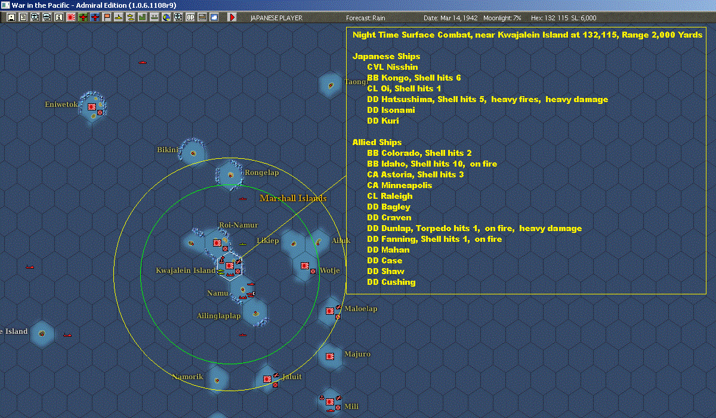
Task: Click 'CVL Nisshin' in combat report
Action: point(393,67)
